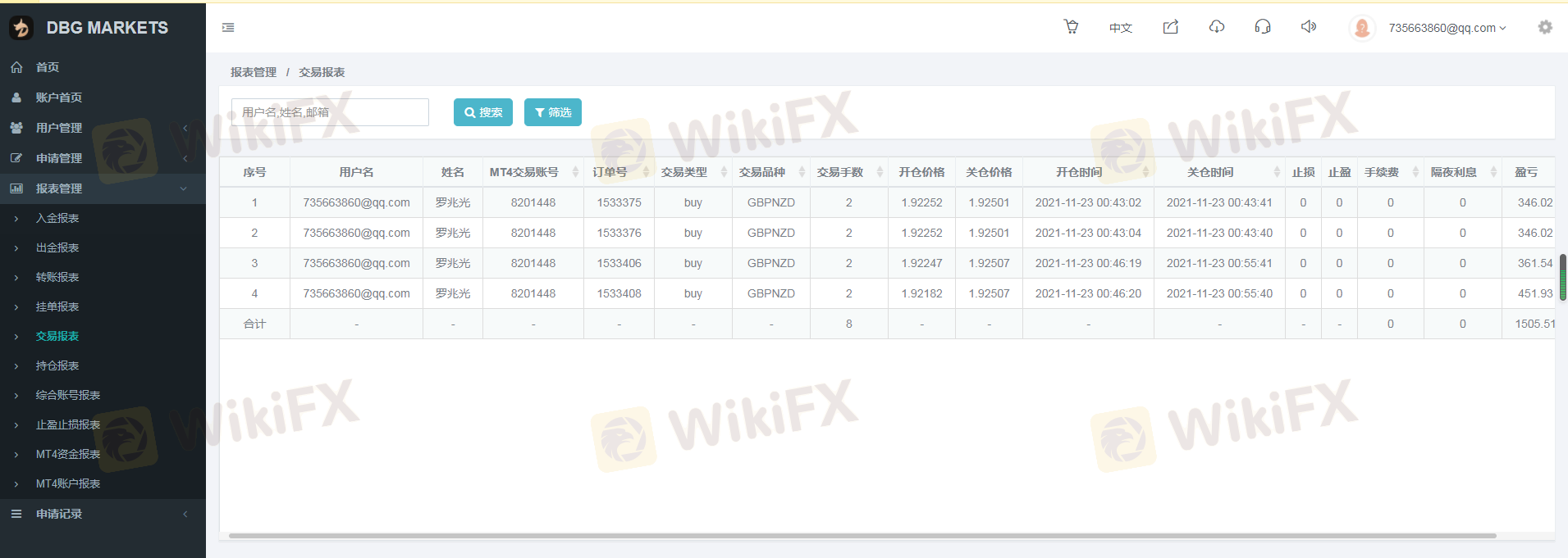This screenshot has height=558, width=1568.
Task: Click the list icon beside 申请记录
Action: [x=16, y=514]
